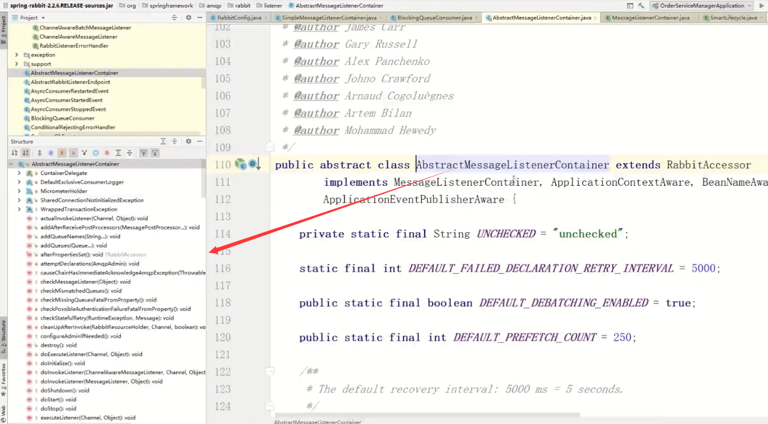Viewport: 768px width, 424px height.
Task: Select afterPropertiesSet() in Structure tree
Action: (x=86, y=255)
